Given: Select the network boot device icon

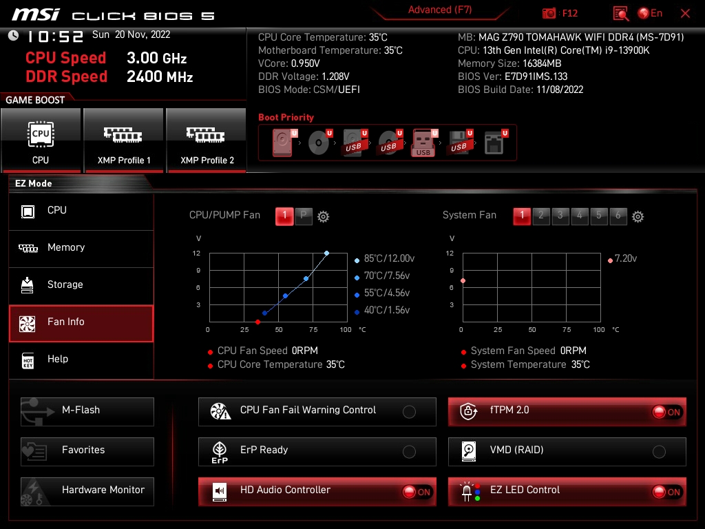Looking at the screenshot, I should point(496,143).
